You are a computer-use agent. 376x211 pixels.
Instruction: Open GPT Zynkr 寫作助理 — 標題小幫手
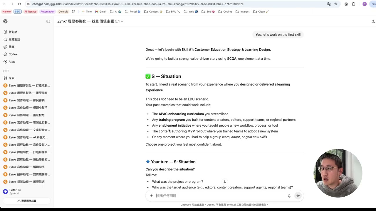pyautogui.click(x=27, y=108)
